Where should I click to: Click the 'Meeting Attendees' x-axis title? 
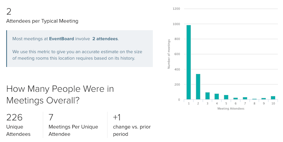tap(231, 109)
